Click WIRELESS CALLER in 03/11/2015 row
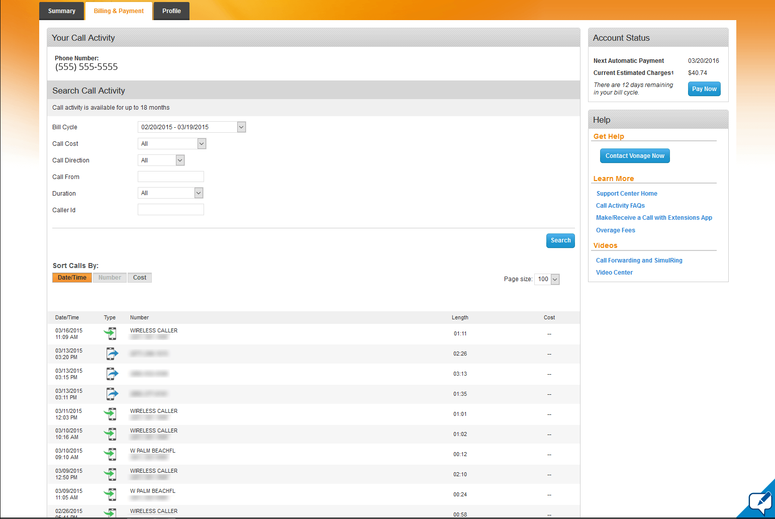 point(154,411)
